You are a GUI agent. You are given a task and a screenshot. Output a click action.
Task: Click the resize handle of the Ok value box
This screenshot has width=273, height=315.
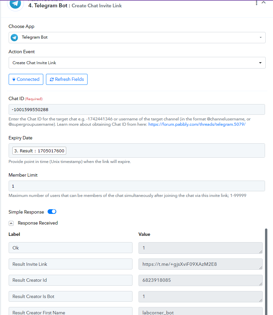tap(261, 251)
